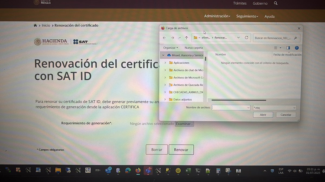Click the home icon in the breadcrumb
The width and height of the screenshot is (325, 182).
click(x=35, y=25)
